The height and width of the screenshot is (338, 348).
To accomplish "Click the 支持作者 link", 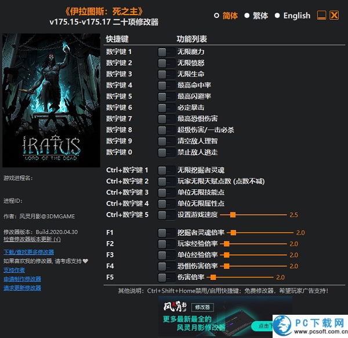I will [14, 270].
